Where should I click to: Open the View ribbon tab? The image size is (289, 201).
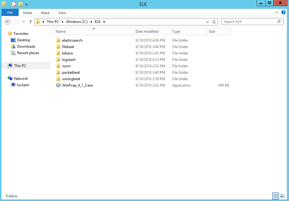[62, 13]
